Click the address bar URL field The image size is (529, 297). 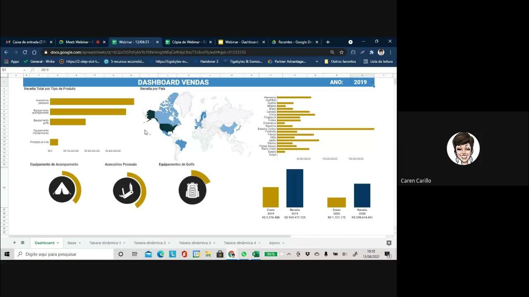point(186,52)
